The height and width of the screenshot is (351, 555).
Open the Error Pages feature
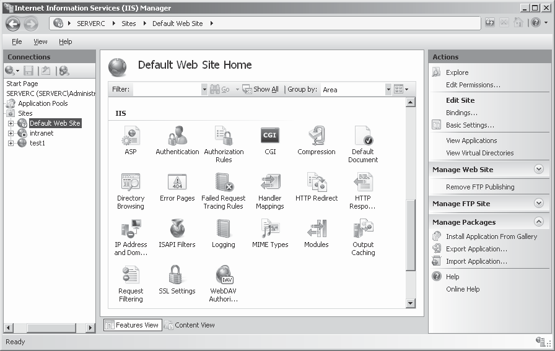(177, 187)
